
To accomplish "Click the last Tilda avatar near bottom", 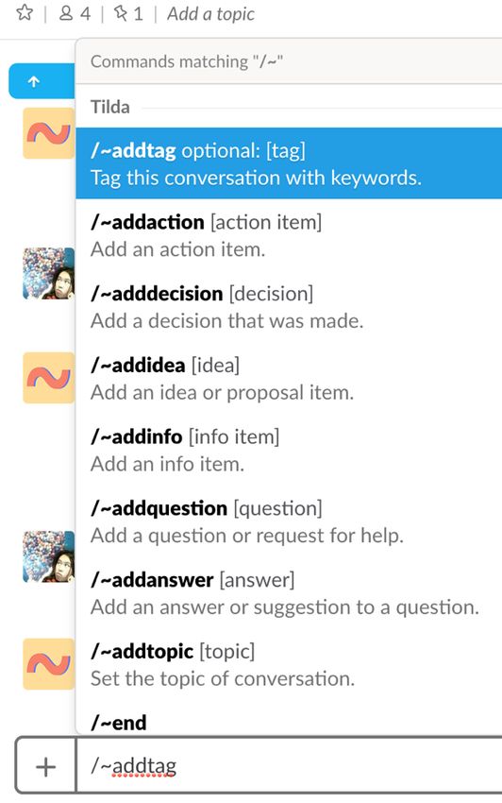I will (x=49, y=664).
